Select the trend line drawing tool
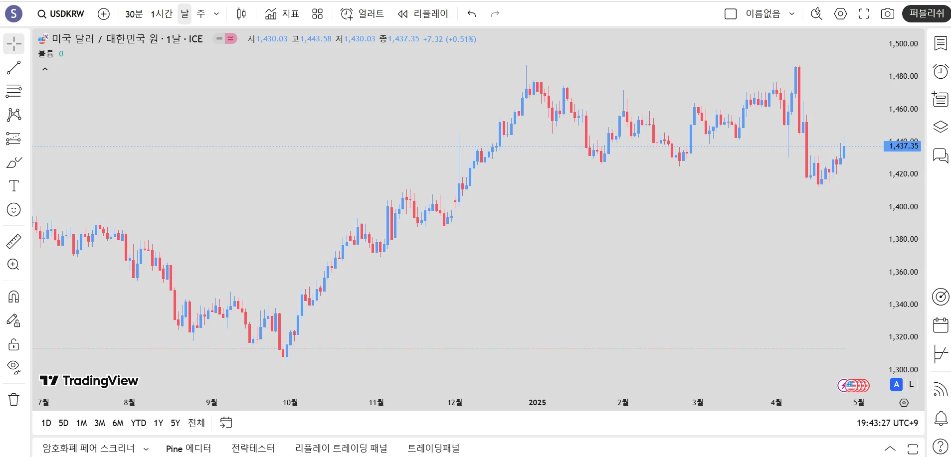 [x=14, y=68]
